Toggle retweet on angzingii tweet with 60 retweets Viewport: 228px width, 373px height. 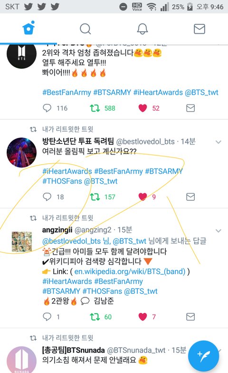coord(95,317)
